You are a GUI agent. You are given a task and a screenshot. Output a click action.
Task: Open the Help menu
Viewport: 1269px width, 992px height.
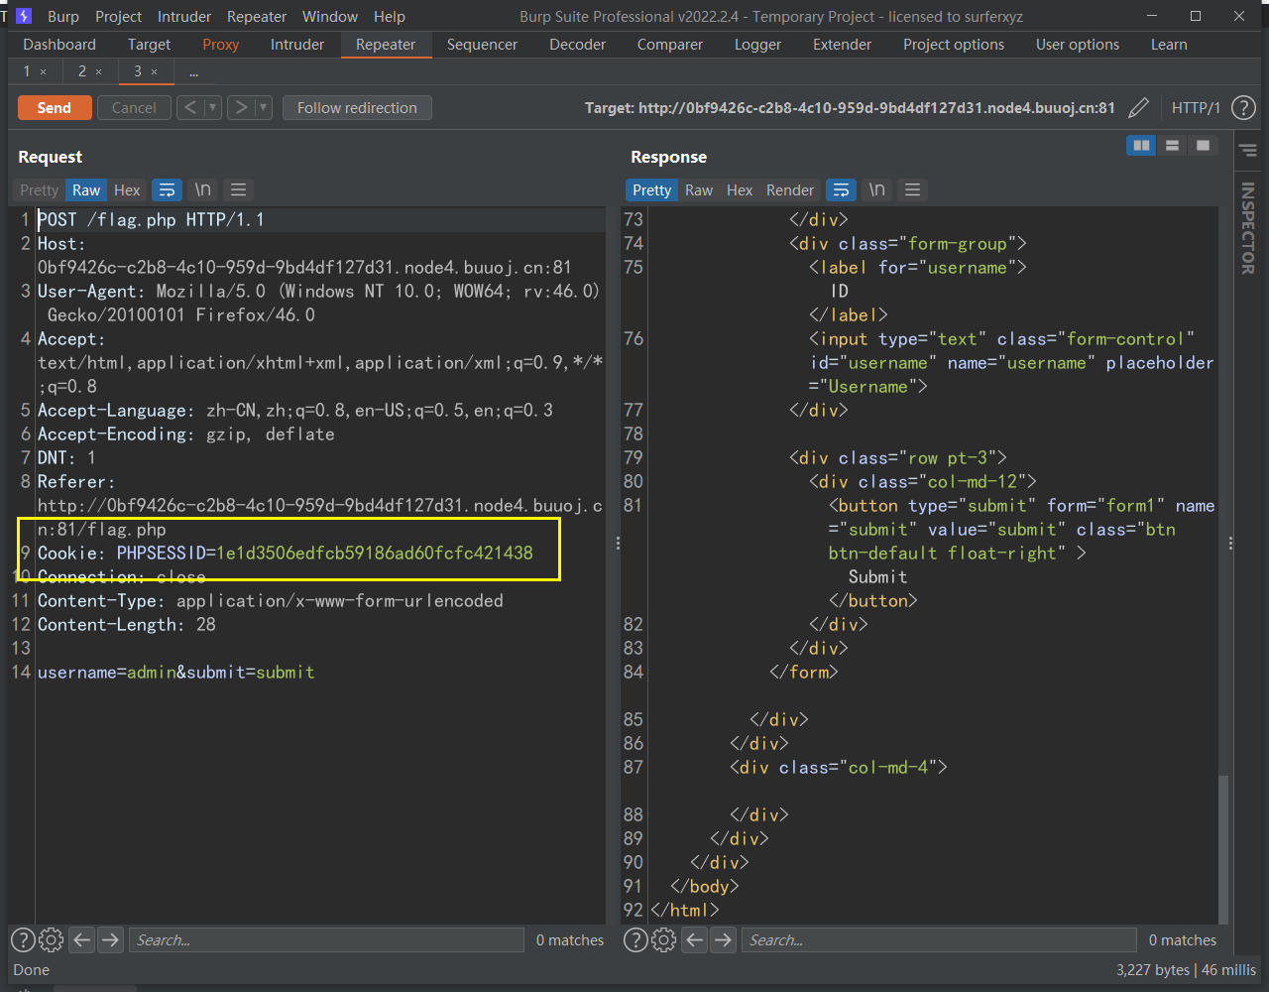tap(390, 16)
